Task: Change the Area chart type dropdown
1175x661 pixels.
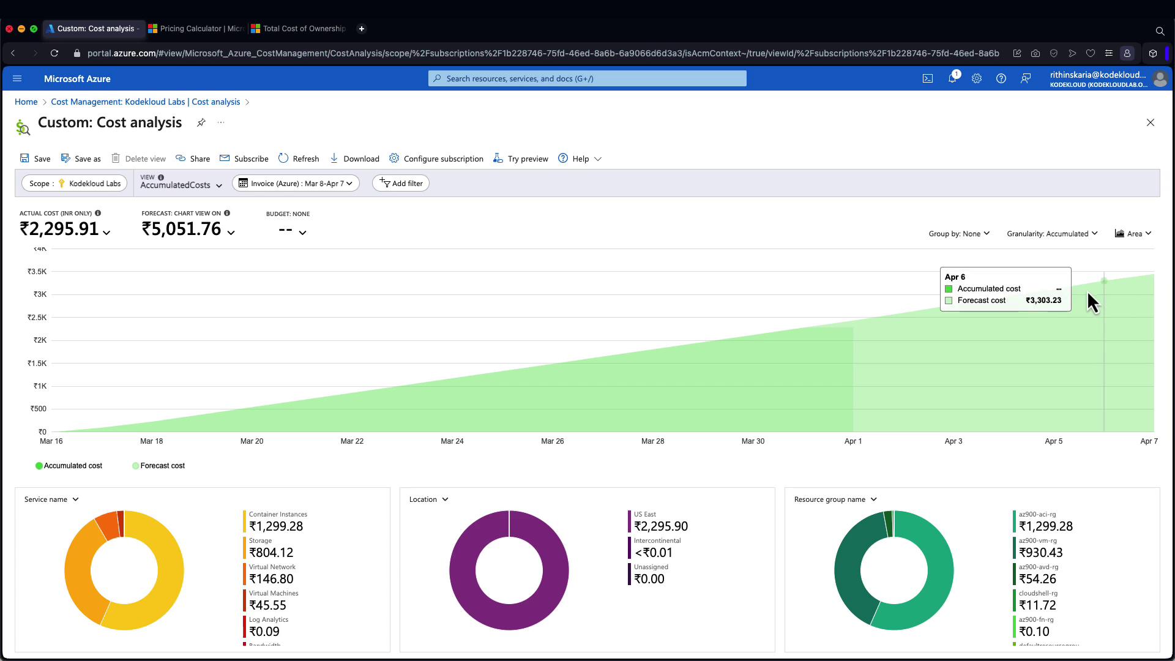Action: coord(1133,234)
